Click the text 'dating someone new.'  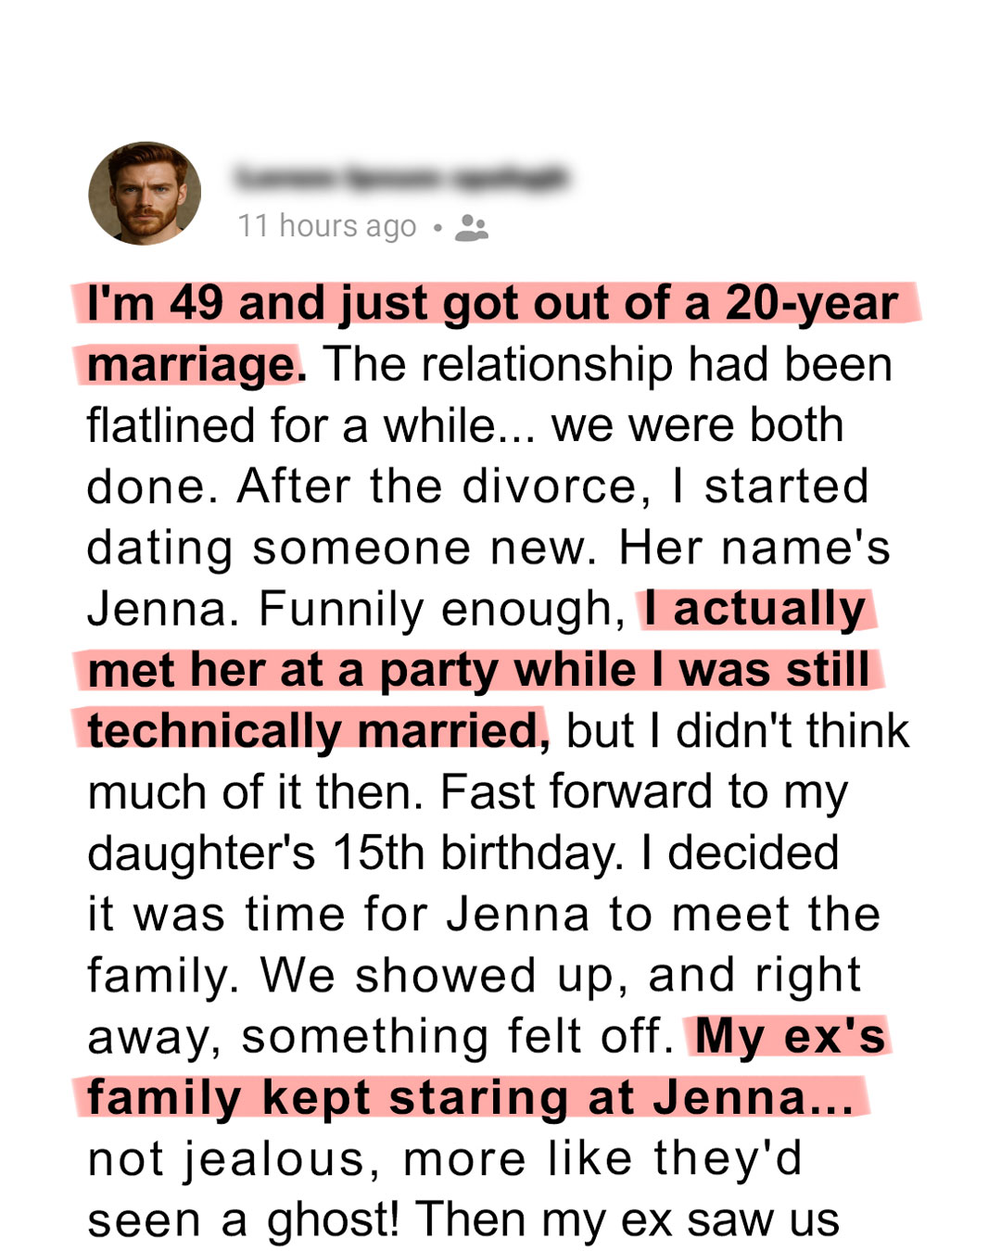[342, 550]
